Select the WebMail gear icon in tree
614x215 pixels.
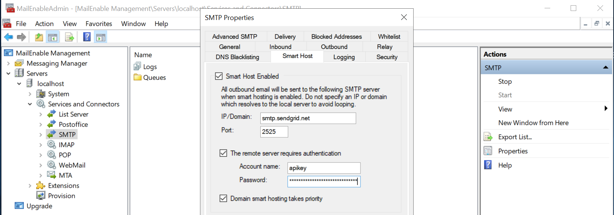click(x=51, y=165)
